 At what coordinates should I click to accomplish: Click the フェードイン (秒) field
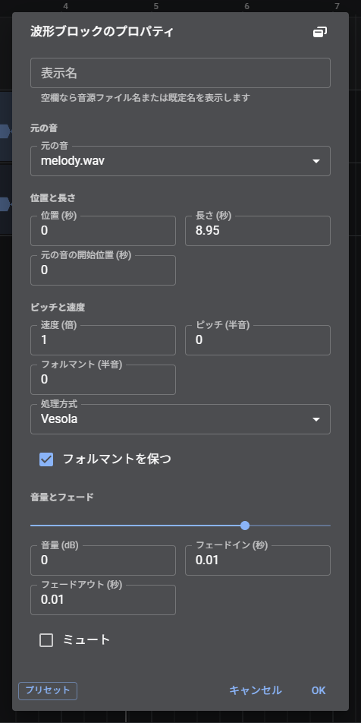(x=257, y=560)
